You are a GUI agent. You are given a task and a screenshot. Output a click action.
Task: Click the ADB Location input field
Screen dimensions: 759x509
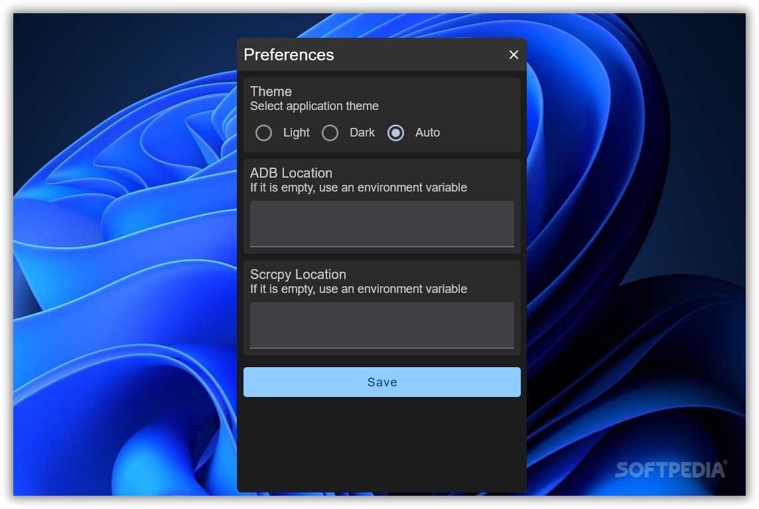[382, 224]
